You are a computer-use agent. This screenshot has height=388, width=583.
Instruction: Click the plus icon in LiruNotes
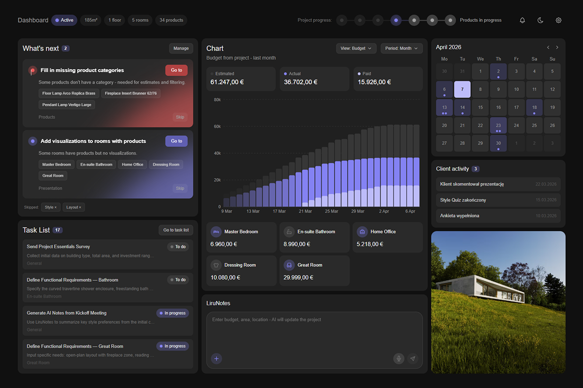point(216,358)
